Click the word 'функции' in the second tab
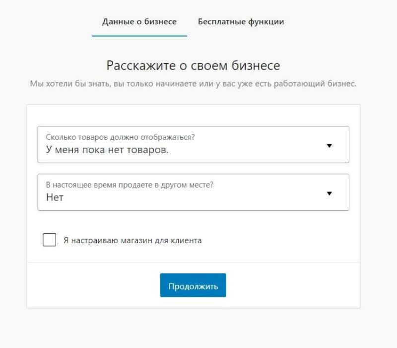The width and height of the screenshot is (397, 348). (x=266, y=22)
